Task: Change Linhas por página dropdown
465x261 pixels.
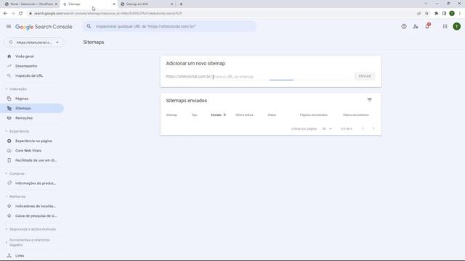Action: (327, 129)
